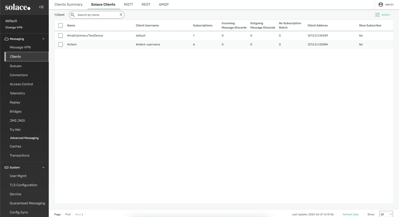The height and width of the screenshot is (217, 399).
Task: Click the Refresh Data link
Action: [x=350, y=214]
